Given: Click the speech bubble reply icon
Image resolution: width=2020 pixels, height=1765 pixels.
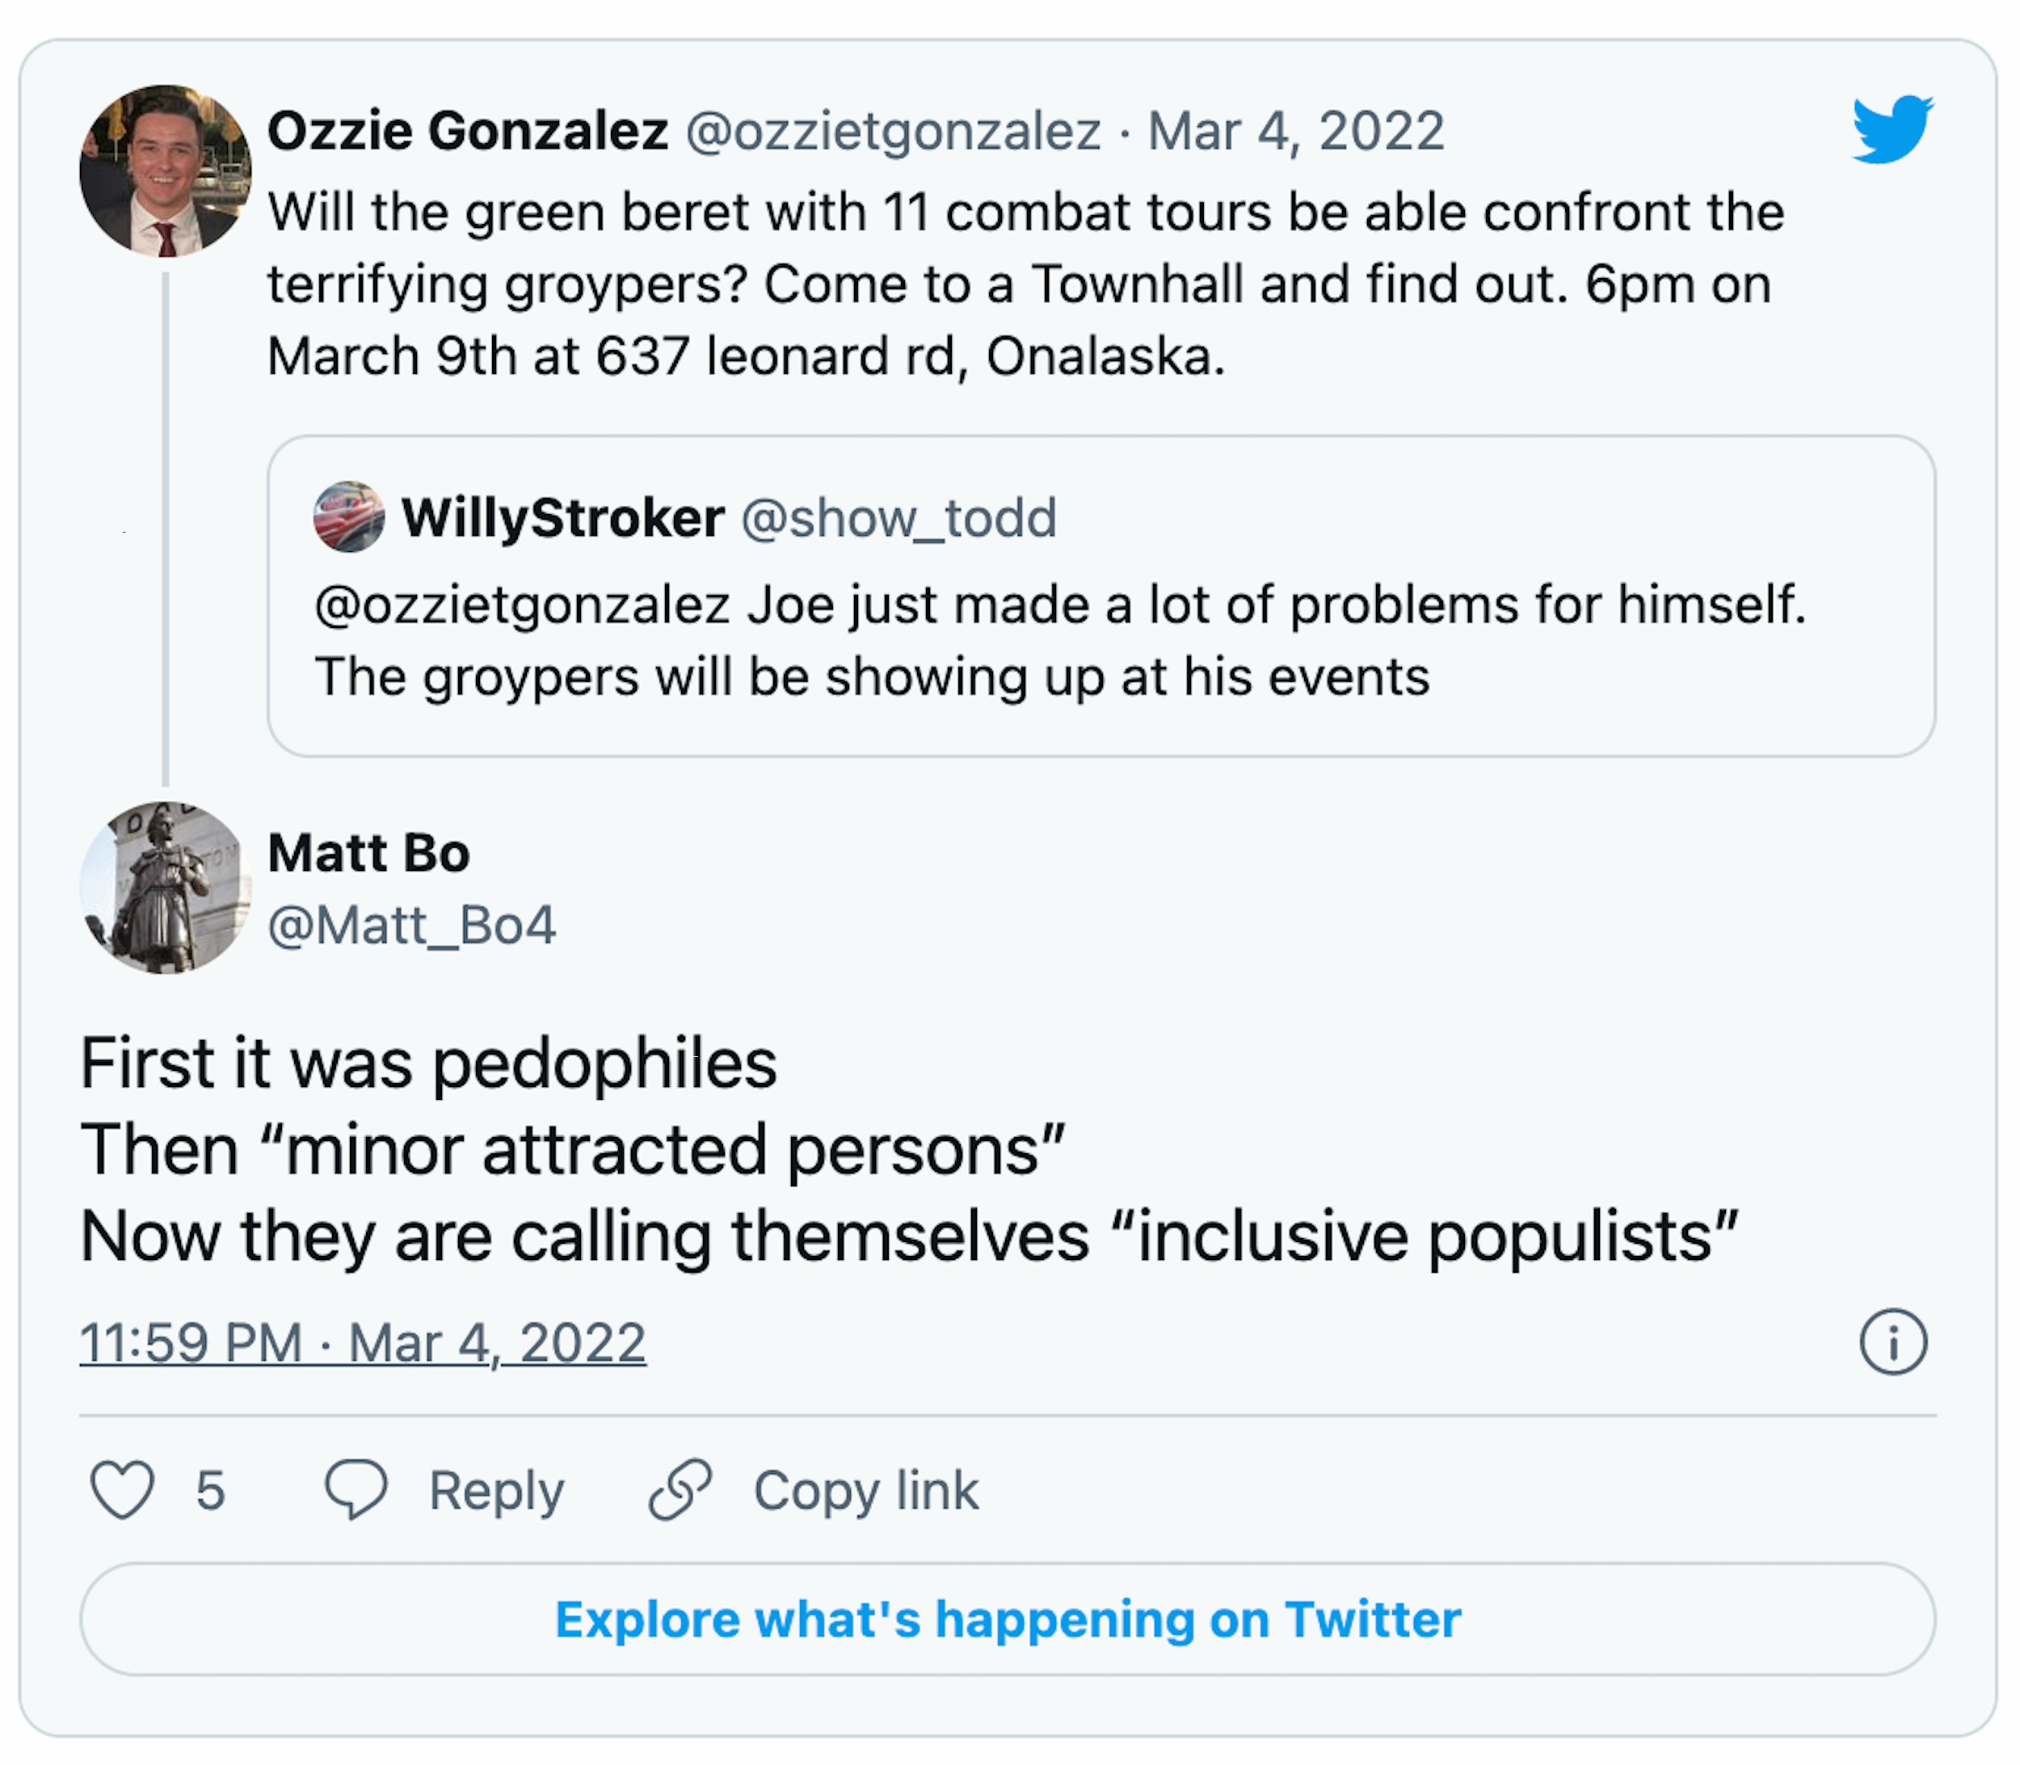Looking at the screenshot, I should pyautogui.click(x=356, y=1489).
